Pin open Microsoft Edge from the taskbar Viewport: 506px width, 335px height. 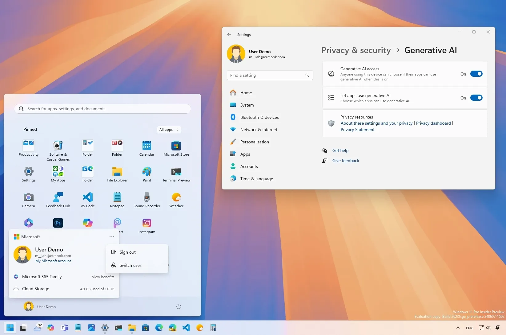coord(159,328)
